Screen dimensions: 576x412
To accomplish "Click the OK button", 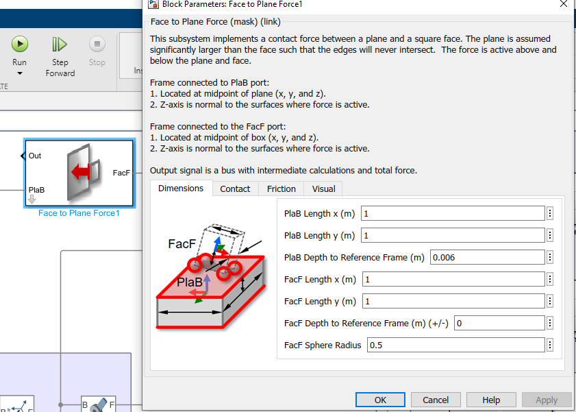I will pos(380,400).
